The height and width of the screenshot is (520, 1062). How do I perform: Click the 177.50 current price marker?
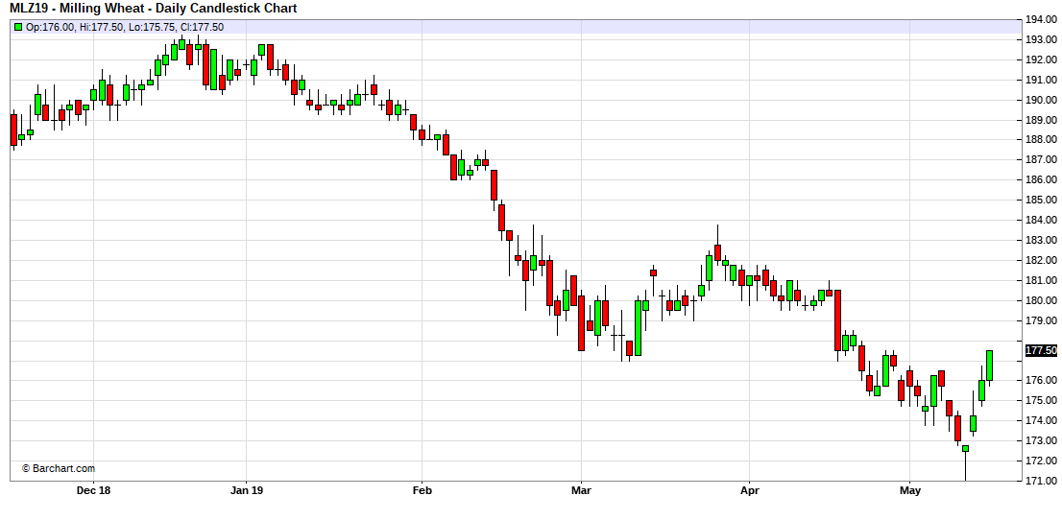(x=1041, y=350)
